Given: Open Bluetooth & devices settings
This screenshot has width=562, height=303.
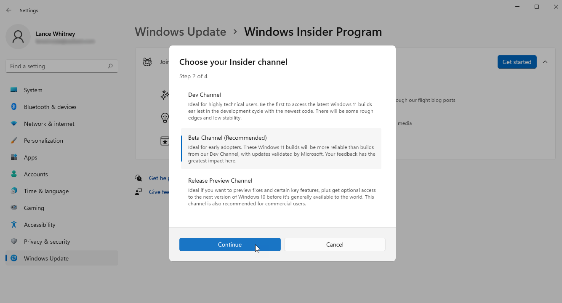Looking at the screenshot, I should (x=62, y=107).
